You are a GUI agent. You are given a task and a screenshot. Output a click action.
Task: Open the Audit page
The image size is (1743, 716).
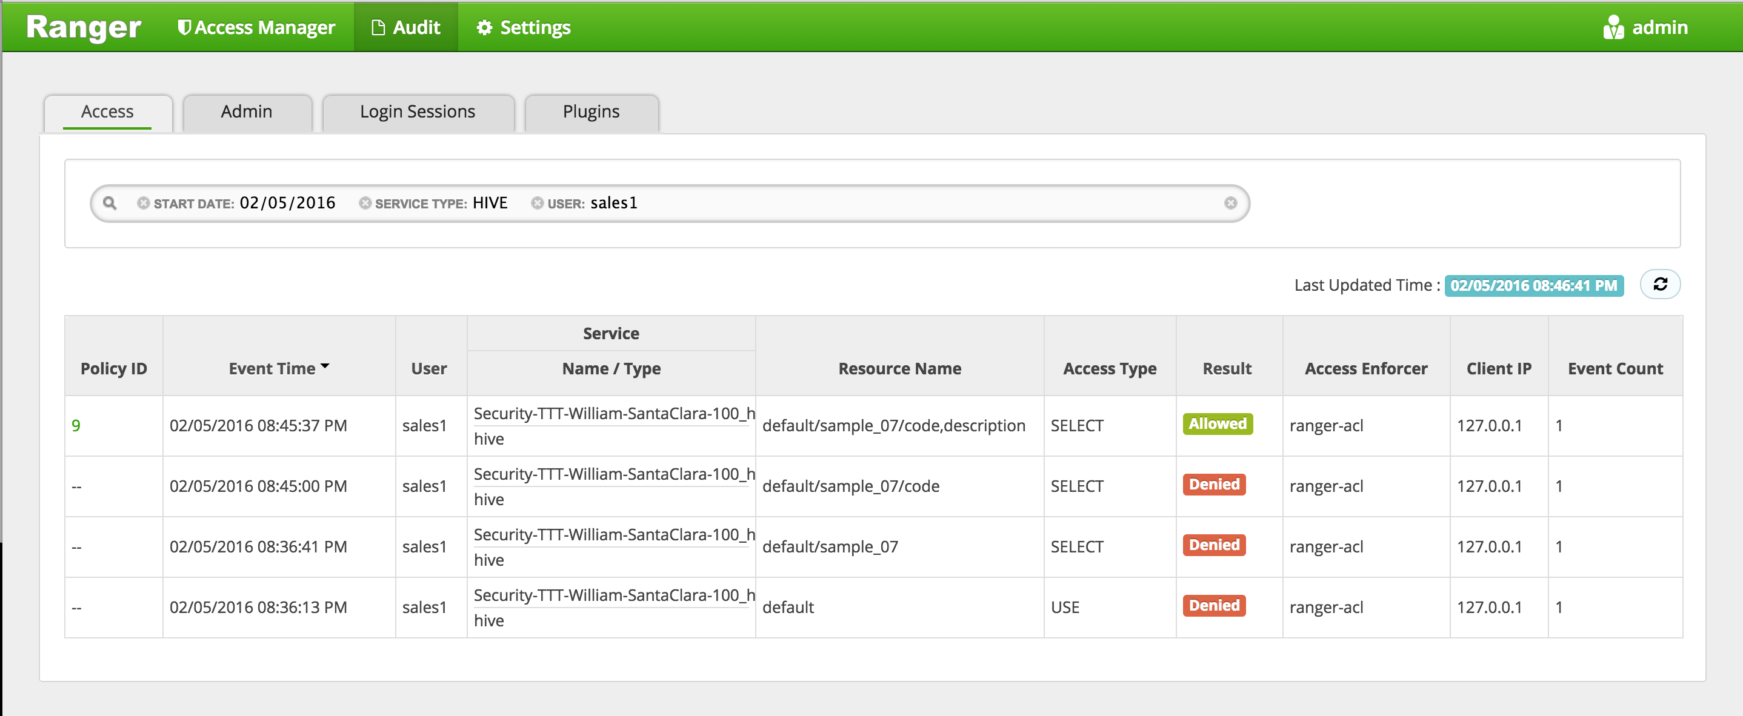405,27
